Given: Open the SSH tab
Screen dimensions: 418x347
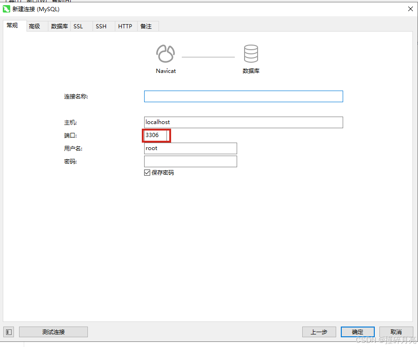Looking at the screenshot, I should 101,26.
